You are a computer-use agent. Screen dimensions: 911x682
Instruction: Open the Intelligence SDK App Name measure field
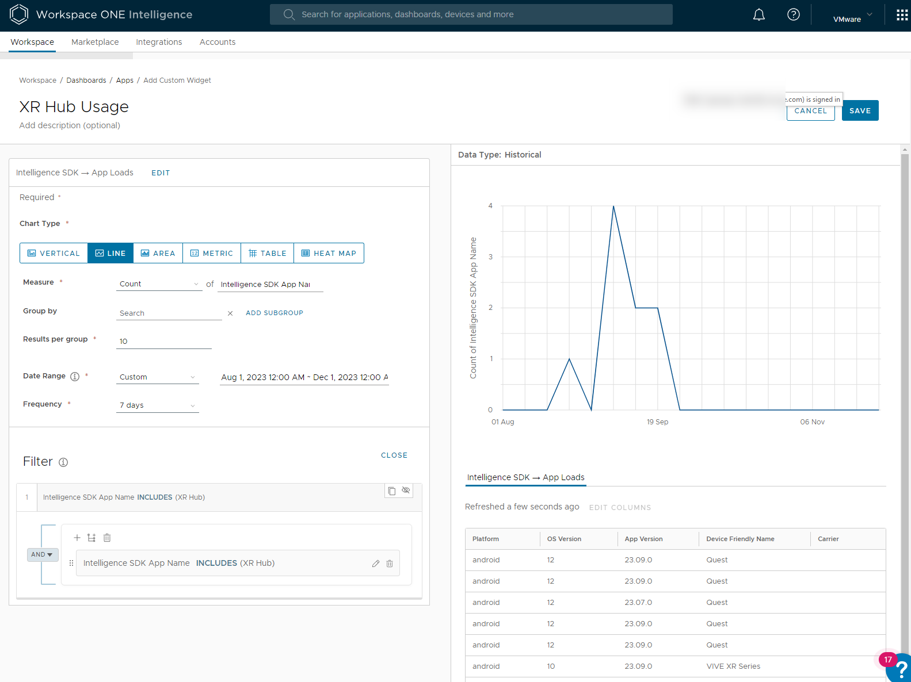[270, 285]
